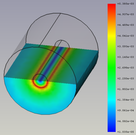Select the +3.145e-03 legend label
This screenshot has height=135, width=136.
click(126, 57)
